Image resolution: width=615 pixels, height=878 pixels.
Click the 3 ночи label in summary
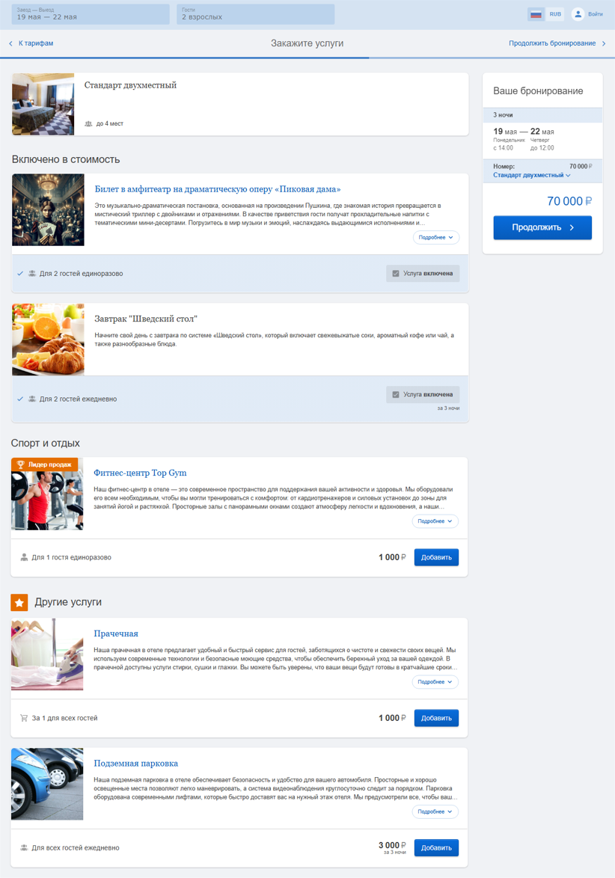(503, 114)
